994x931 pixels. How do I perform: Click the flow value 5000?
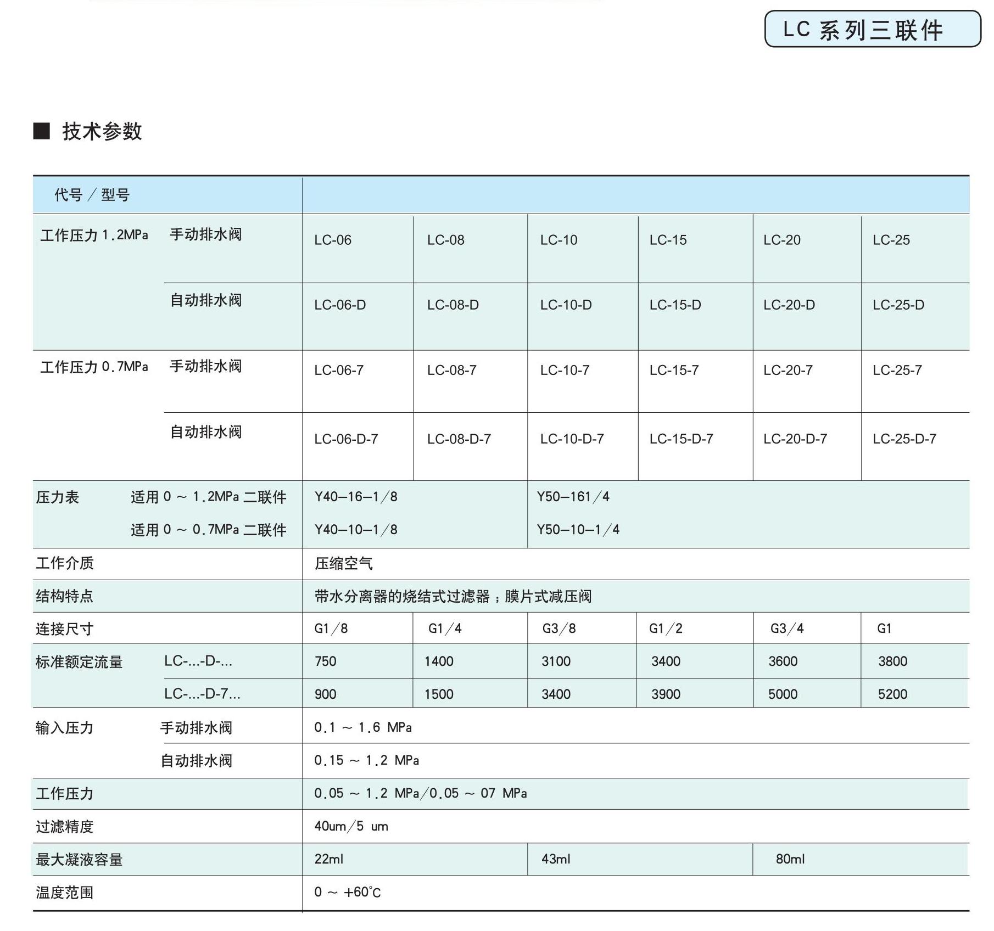pos(783,694)
